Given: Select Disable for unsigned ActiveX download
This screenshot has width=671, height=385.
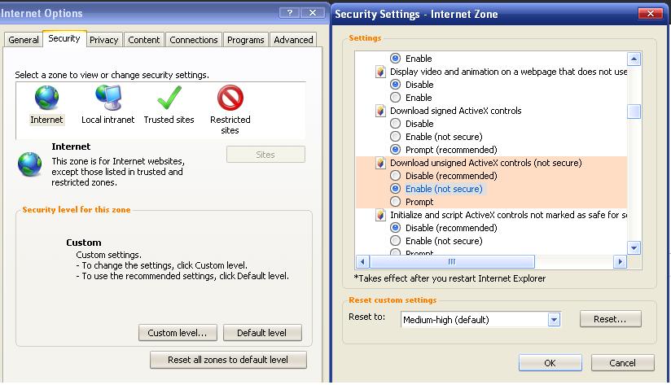Looking at the screenshot, I should click(x=396, y=176).
